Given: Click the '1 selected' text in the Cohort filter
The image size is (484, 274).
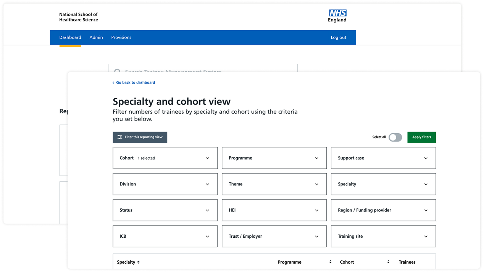Looking at the screenshot, I should pyautogui.click(x=146, y=158).
